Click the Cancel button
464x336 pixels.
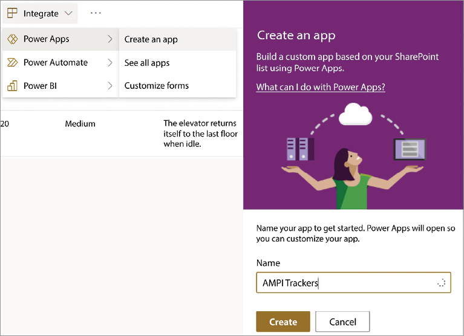click(x=342, y=321)
